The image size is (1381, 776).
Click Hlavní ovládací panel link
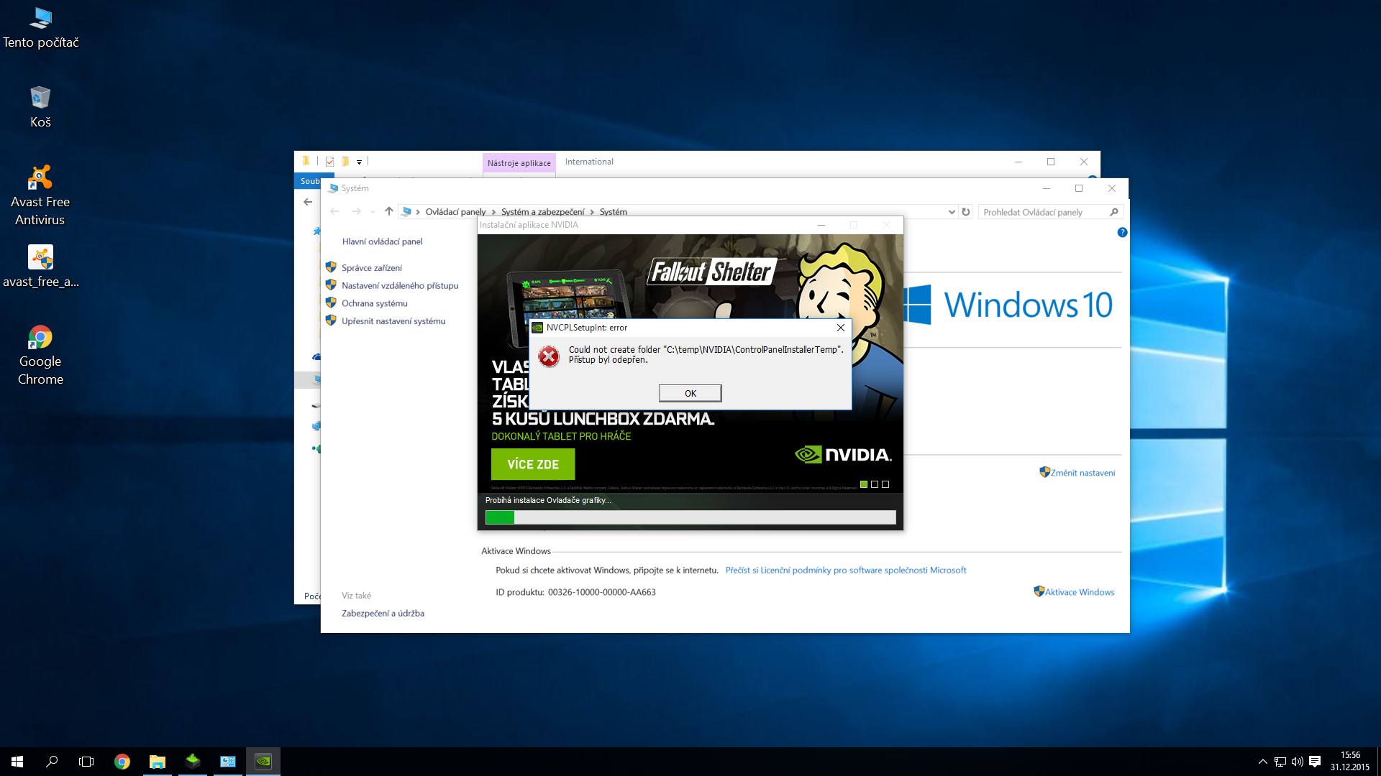(x=382, y=241)
